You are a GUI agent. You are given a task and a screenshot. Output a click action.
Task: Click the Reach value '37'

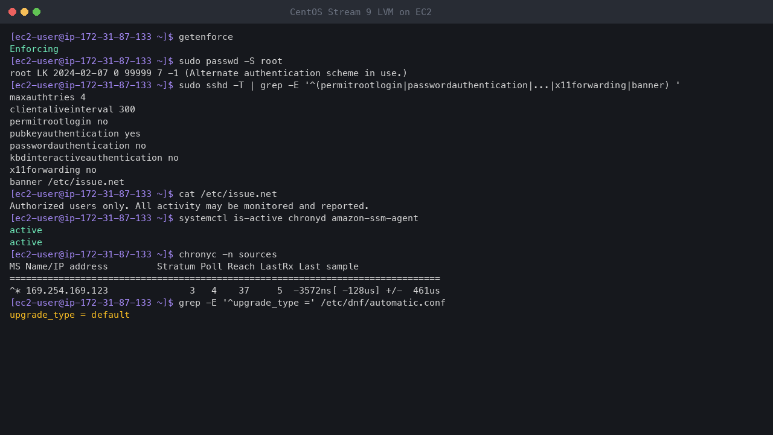click(244, 291)
